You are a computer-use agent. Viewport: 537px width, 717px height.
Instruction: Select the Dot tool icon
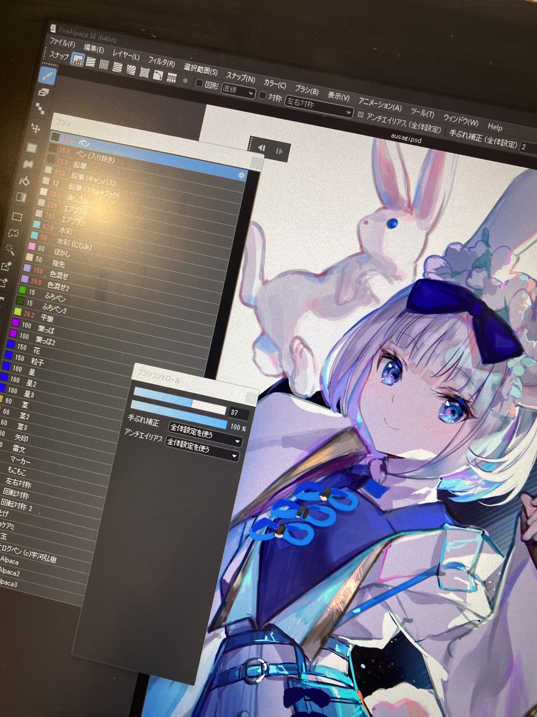tap(39, 109)
